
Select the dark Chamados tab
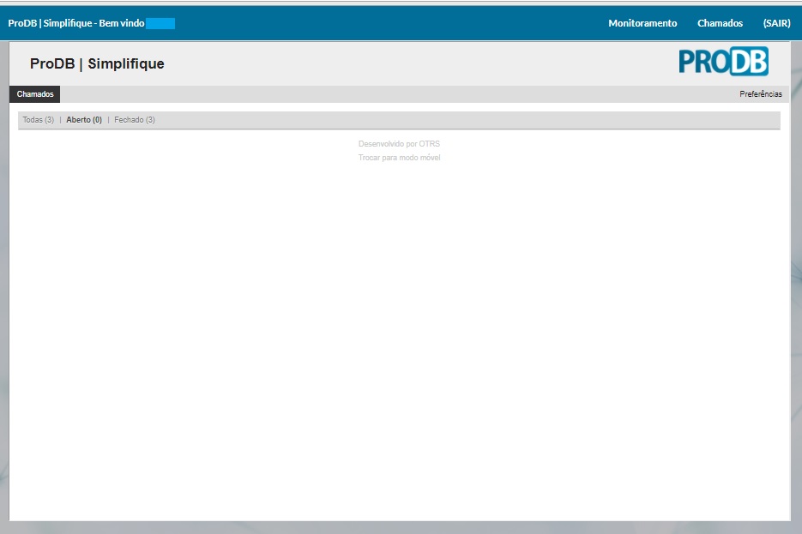tap(35, 94)
